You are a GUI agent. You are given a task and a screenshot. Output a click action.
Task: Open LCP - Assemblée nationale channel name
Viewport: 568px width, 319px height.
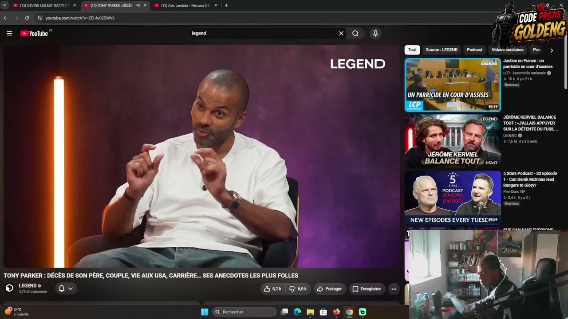(x=524, y=73)
